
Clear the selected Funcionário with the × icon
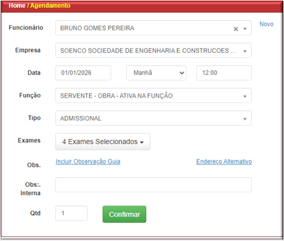coord(235,29)
